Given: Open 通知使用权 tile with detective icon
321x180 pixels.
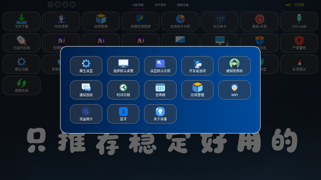Looking at the screenshot, I should [x=235, y=66].
